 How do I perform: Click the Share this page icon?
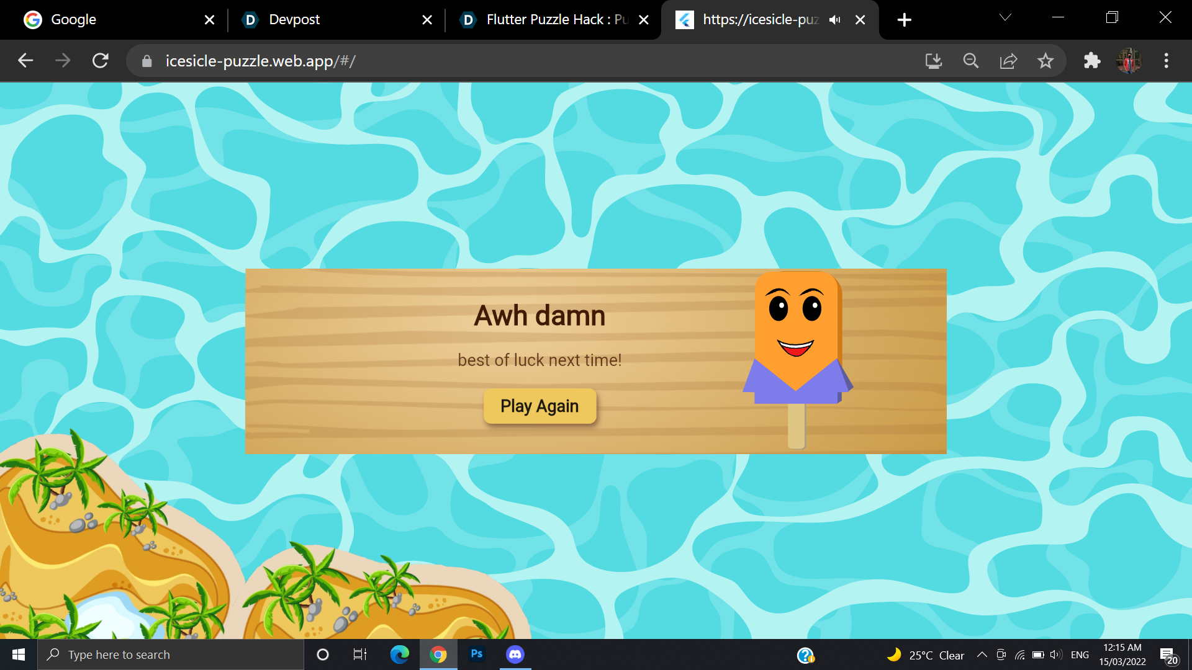1008,61
